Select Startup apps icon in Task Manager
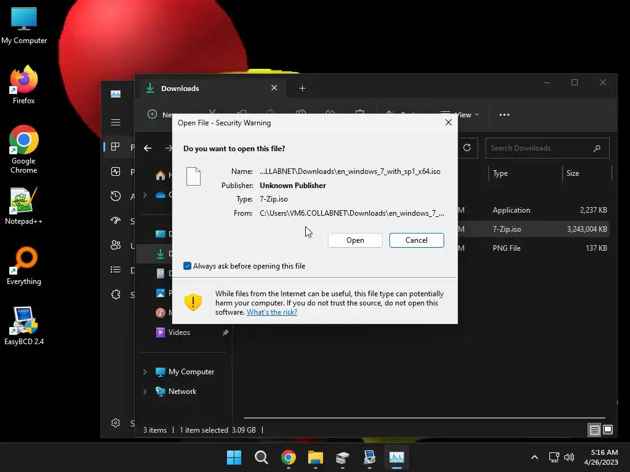This screenshot has height=472, width=630. coord(116,221)
